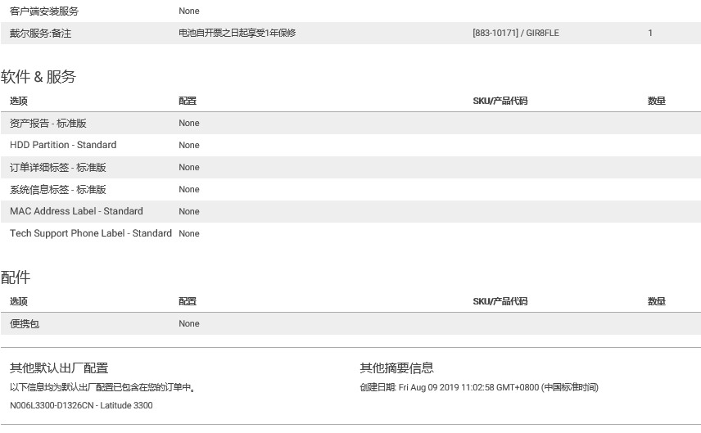Click the 软件 & 服务 section heading
The height and width of the screenshot is (433, 701).
[x=38, y=77]
